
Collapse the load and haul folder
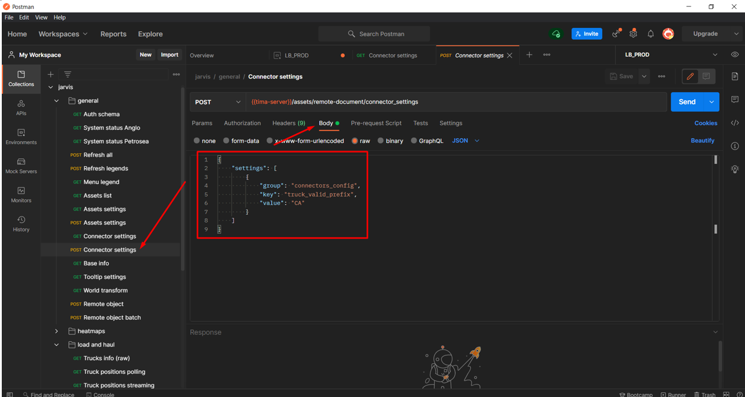(x=56, y=345)
